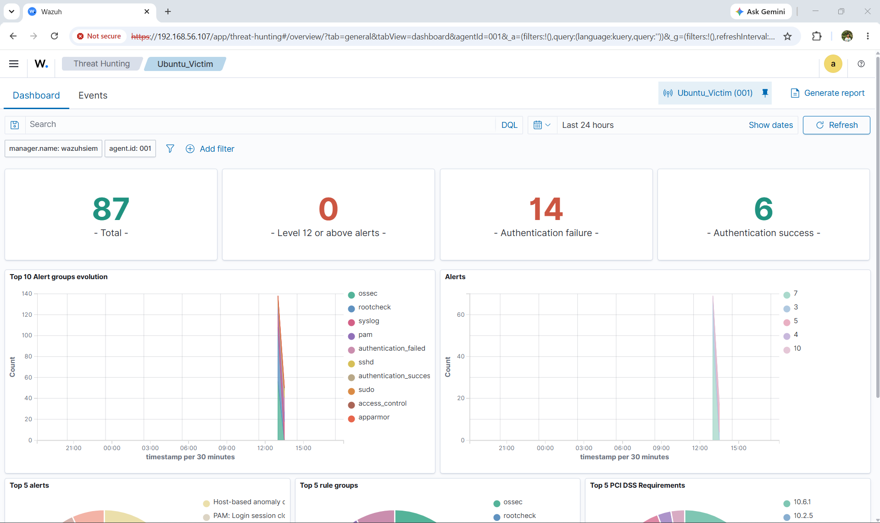Toggle 10.6.1 PCI DSS legend entry
Viewport: 880px width, 523px height.
(802, 502)
